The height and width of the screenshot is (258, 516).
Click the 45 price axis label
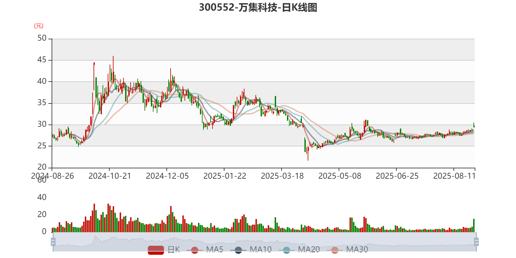point(42,60)
